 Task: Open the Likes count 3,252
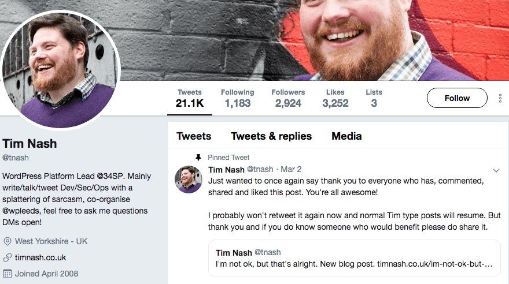[335, 98]
